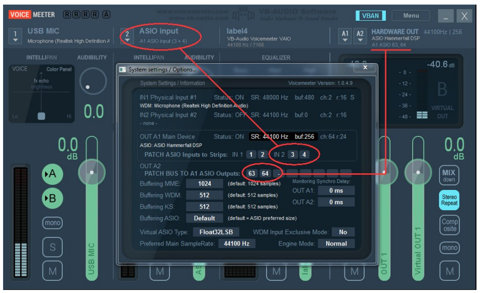Open the A2 hardware out selector

point(360,36)
